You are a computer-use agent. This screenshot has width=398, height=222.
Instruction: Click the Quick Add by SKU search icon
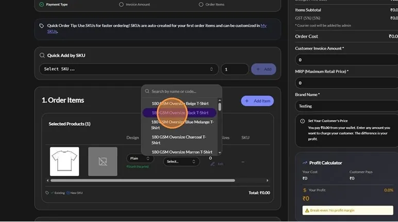pos(42,55)
